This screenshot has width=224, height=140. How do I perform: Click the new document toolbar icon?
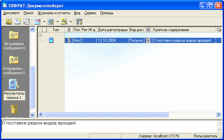[x=38, y=22]
